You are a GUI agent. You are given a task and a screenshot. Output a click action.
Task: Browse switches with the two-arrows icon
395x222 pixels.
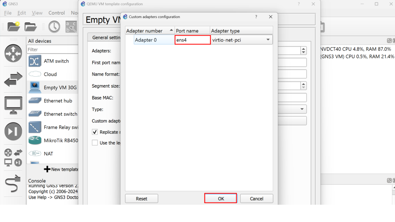click(13, 79)
